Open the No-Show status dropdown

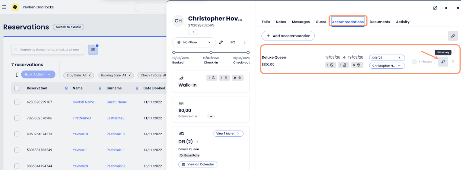194,42
